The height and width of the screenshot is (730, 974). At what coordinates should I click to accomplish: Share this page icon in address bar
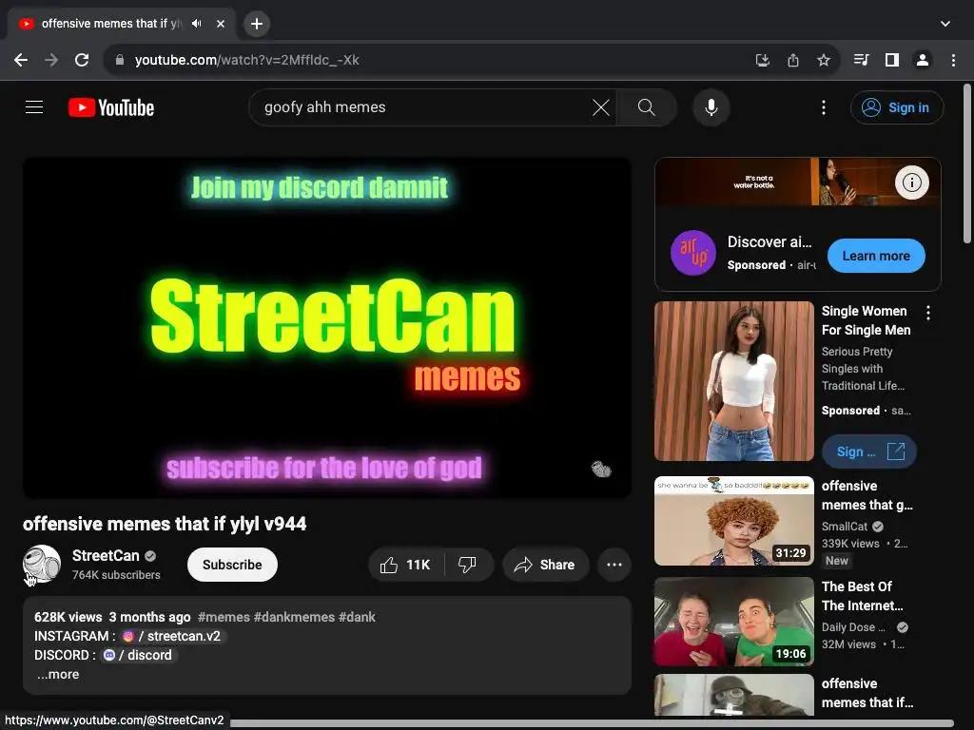[x=792, y=60]
